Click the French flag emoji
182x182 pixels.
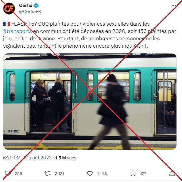(x=6, y=24)
